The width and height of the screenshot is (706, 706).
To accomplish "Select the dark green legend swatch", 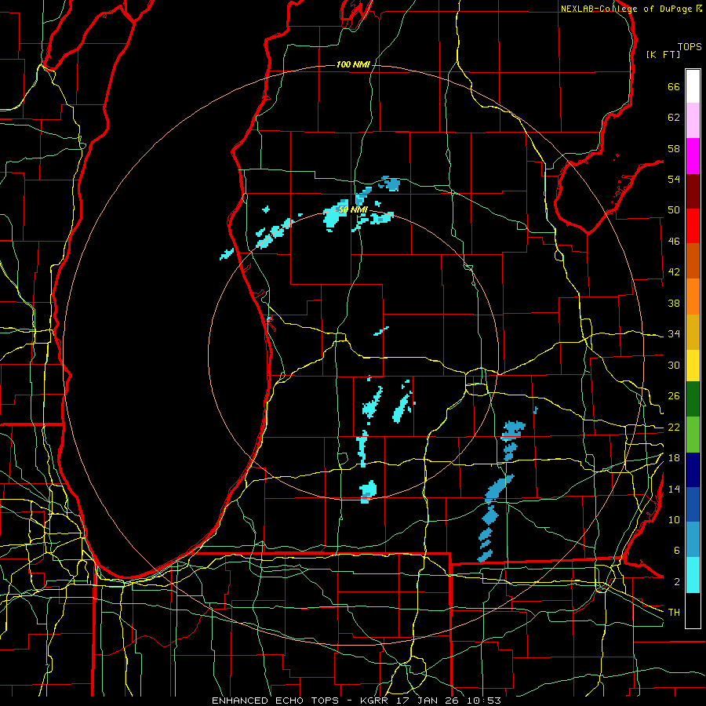I will [x=693, y=399].
